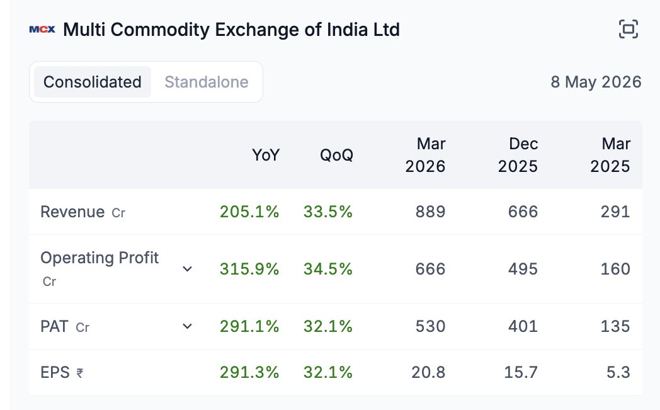
Task: Click the 8 May 2026 date
Action: tap(596, 82)
